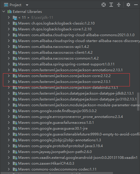Click the E:\cxs\jdk-11 path text
The width and height of the screenshot is (140, 174).
(42, 18)
